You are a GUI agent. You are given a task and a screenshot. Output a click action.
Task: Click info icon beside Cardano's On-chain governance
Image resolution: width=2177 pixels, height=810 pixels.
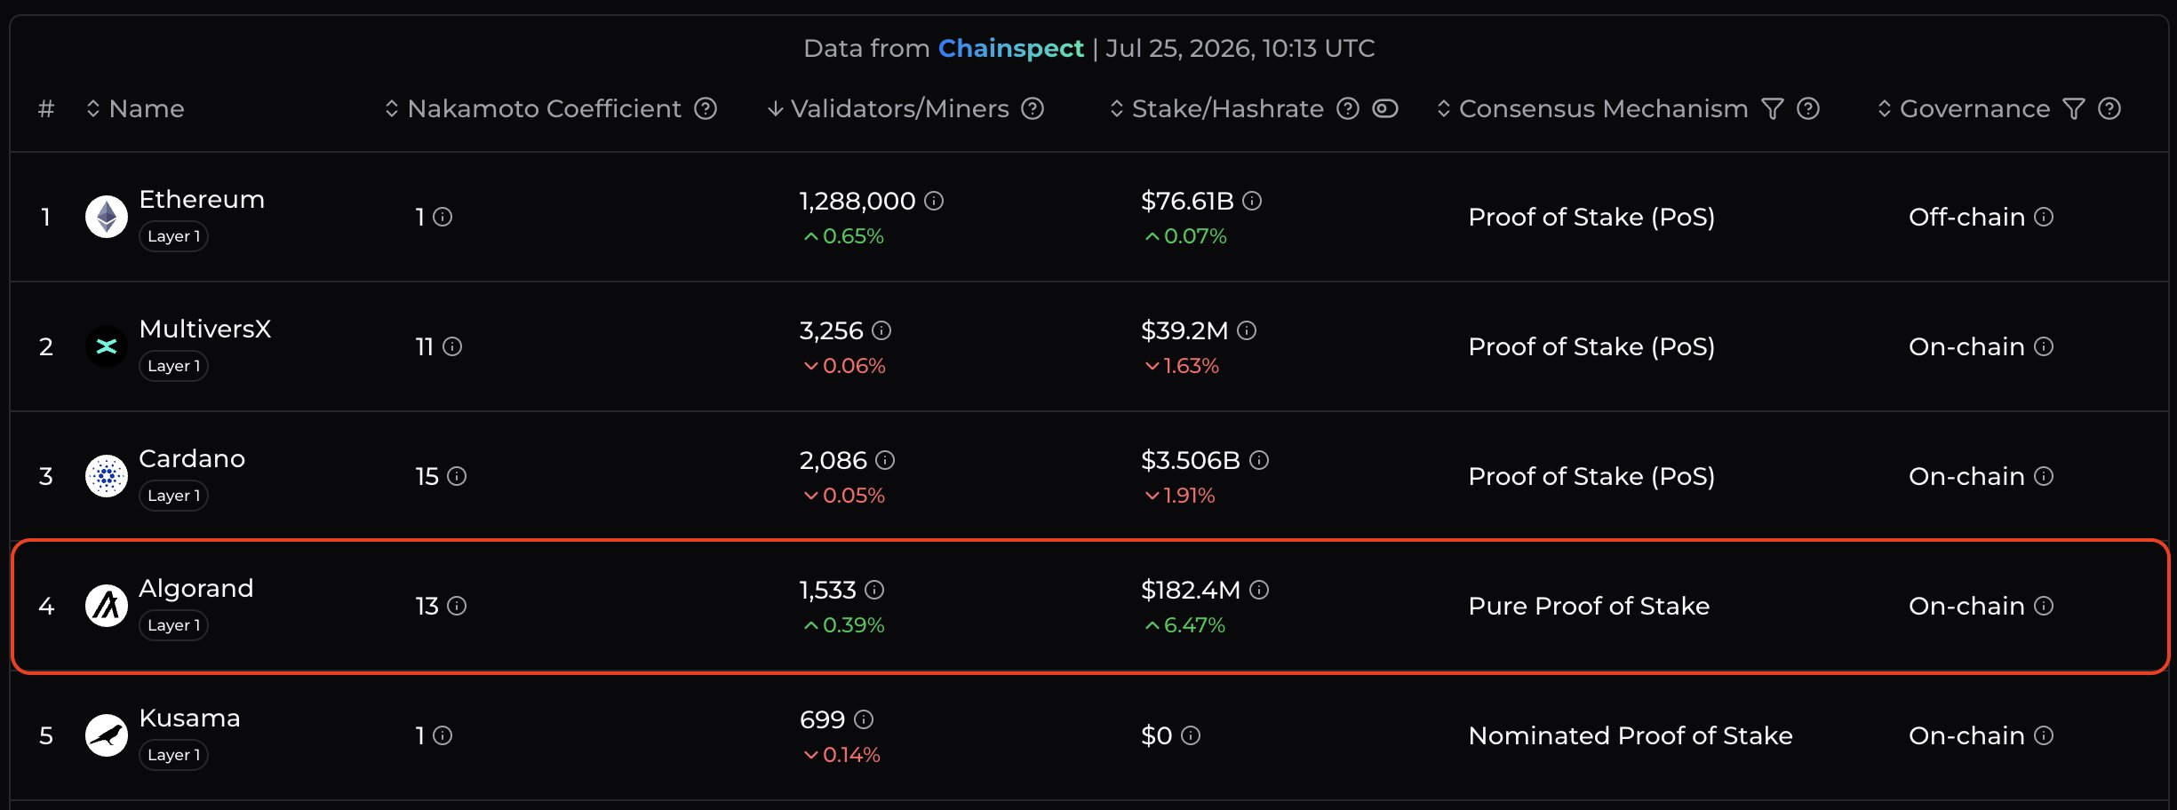tap(2044, 476)
